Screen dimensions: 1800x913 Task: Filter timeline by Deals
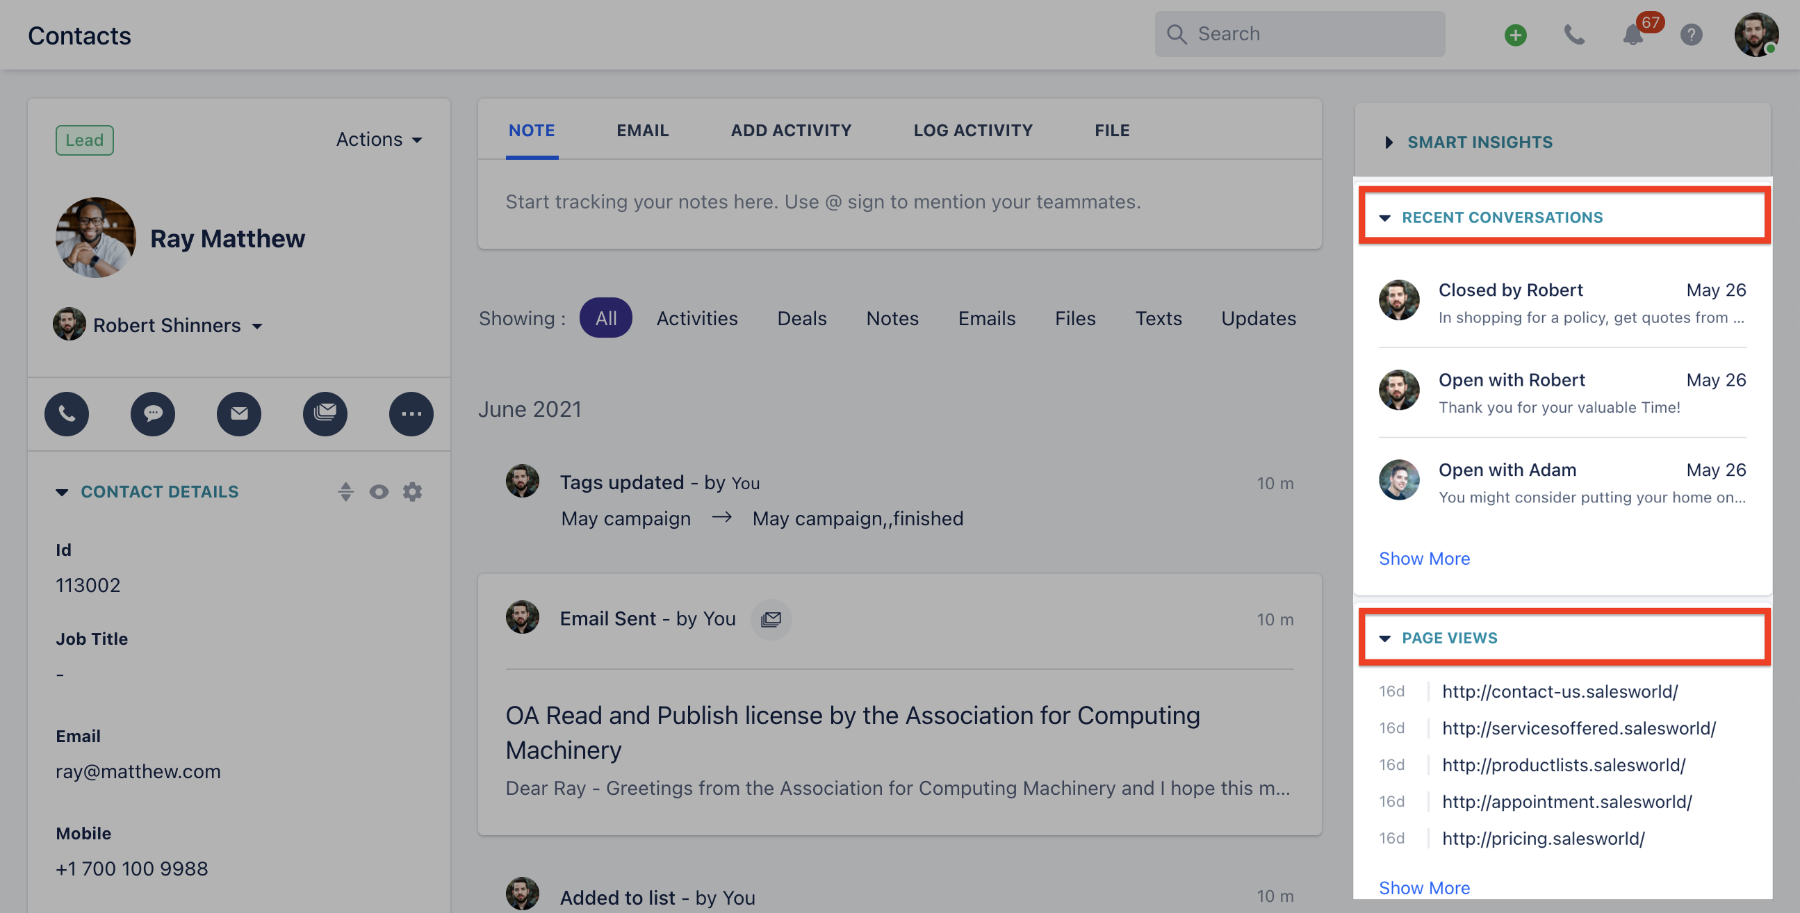[x=801, y=318]
